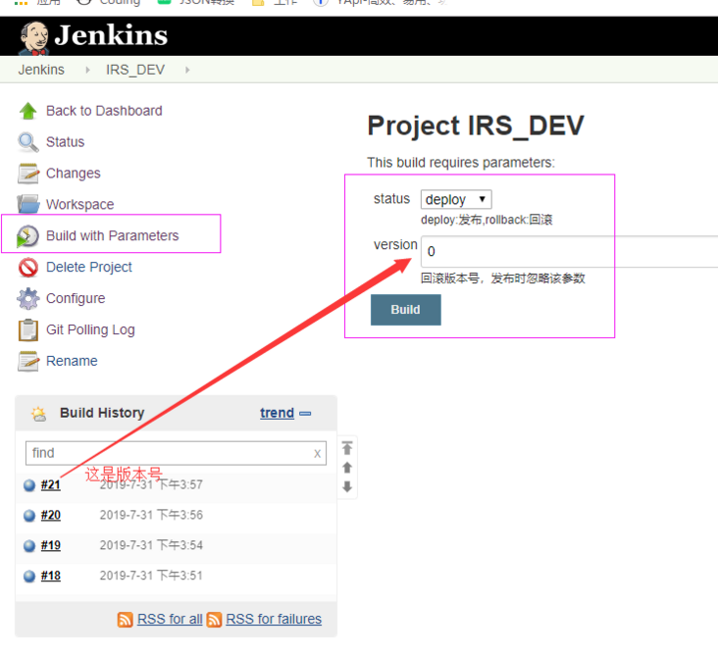Viewport: 718px width, 655px height.
Task: Click the Git Polling Log clipboard icon
Action: (x=27, y=330)
